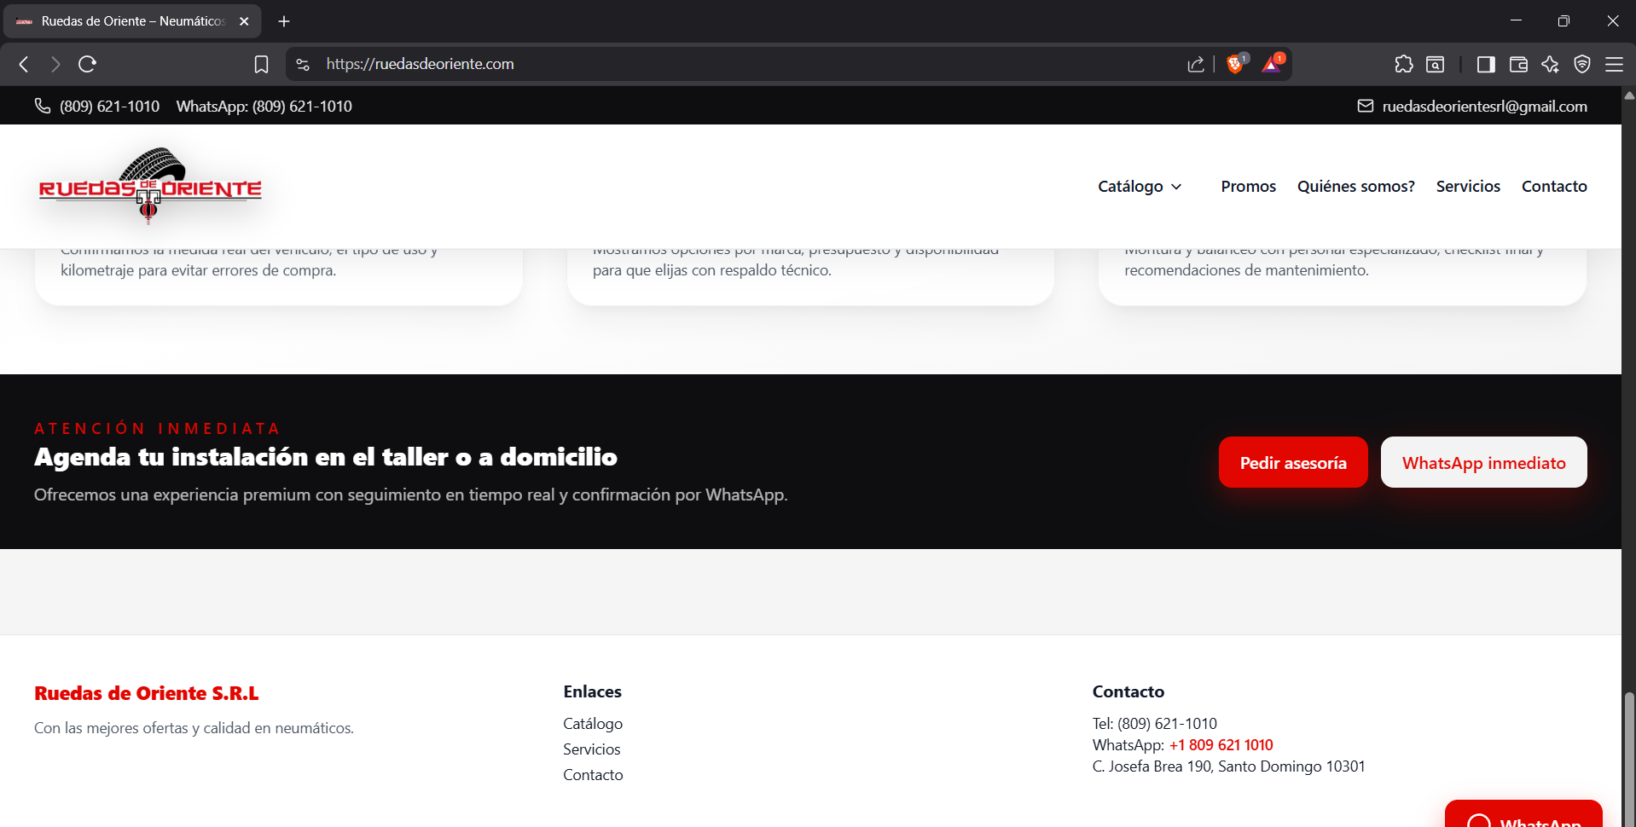View site information in address bar

pos(303,64)
